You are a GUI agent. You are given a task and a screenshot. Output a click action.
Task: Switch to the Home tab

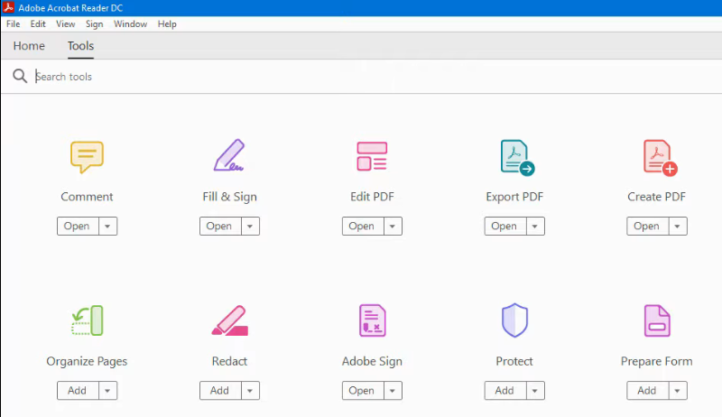point(29,45)
